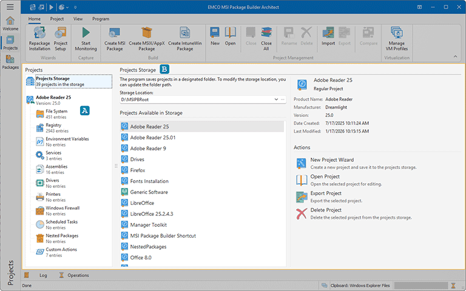Select the Registry node in project tree
Image resolution: width=466 pixels, height=291 pixels.
pos(53,125)
